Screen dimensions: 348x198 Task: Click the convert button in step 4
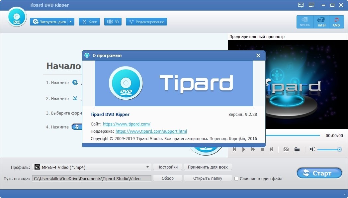[77, 127]
